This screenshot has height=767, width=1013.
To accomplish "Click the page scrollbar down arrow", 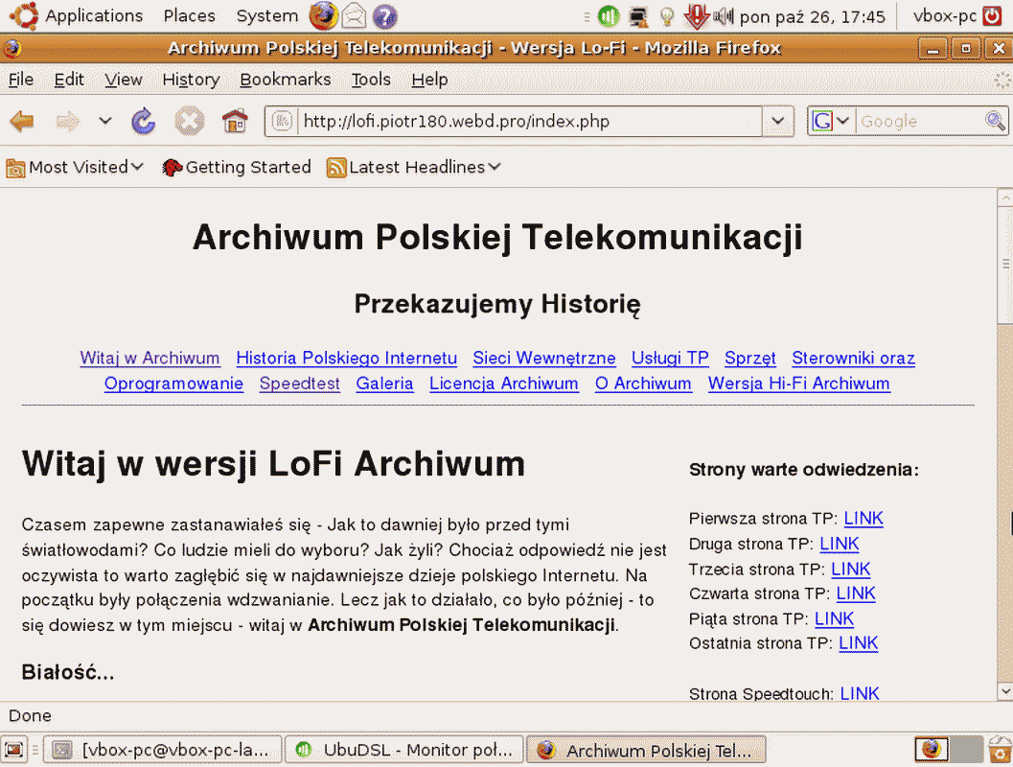I will click(1005, 692).
